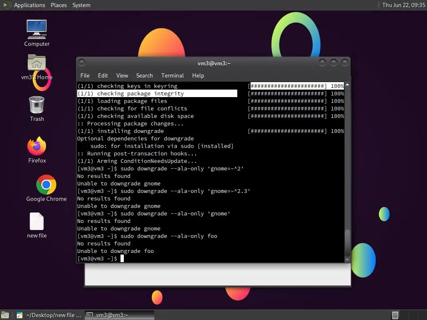Launch Google Chrome from the desktop
Viewport: 427px width, 320px height.
46,188
